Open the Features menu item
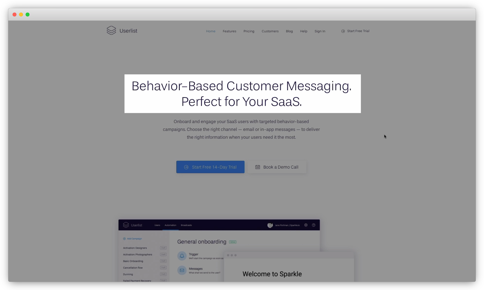This screenshot has width=484, height=290. pyautogui.click(x=229, y=31)
